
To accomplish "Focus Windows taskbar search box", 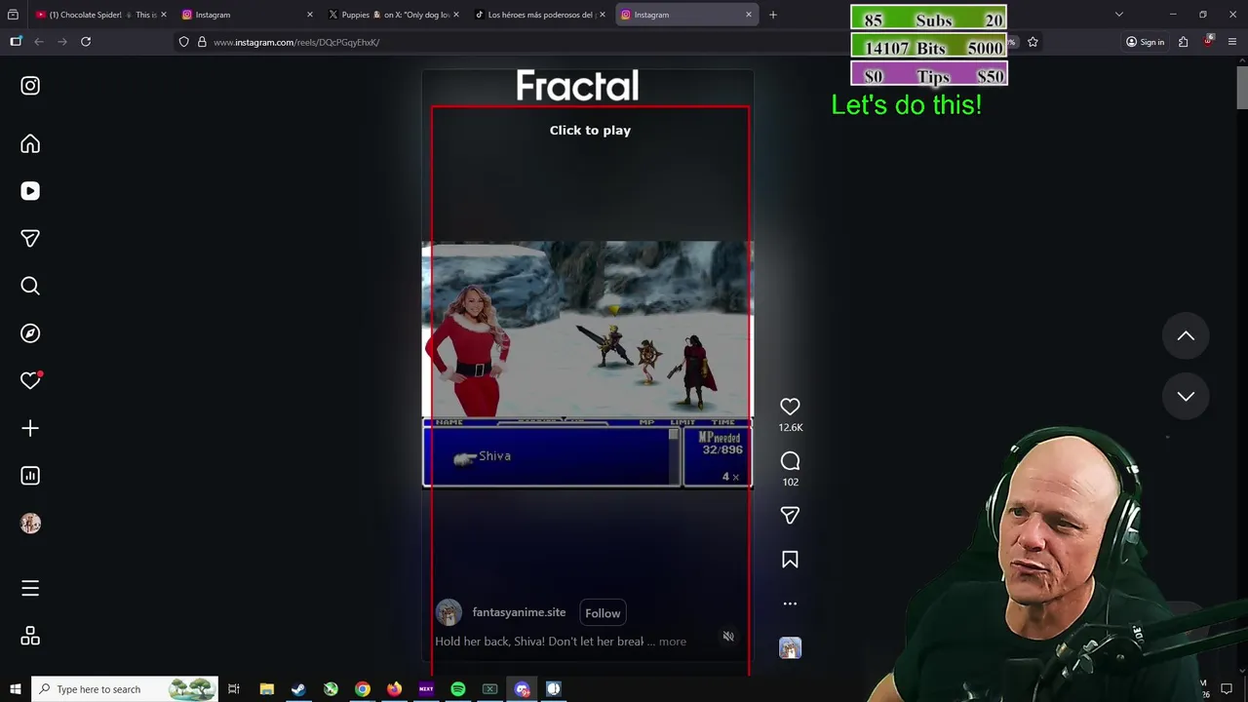I will (x=125, y=689).
